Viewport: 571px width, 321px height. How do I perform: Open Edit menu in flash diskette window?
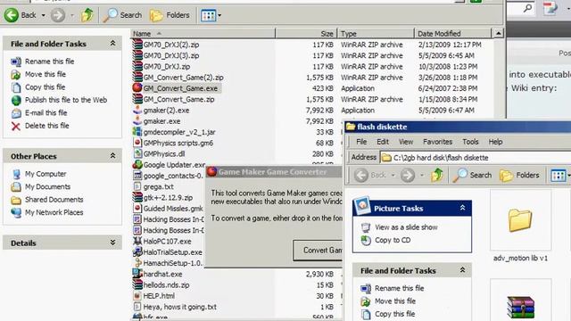383,142
